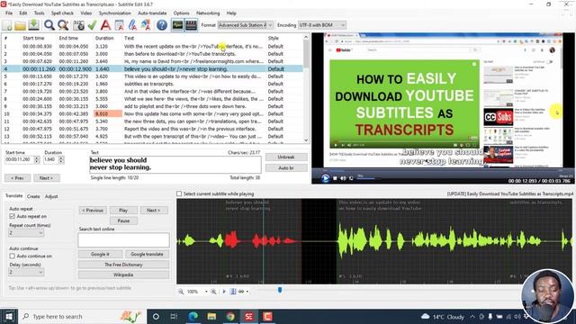Open Windows Start menu

[x=9, y=316]
